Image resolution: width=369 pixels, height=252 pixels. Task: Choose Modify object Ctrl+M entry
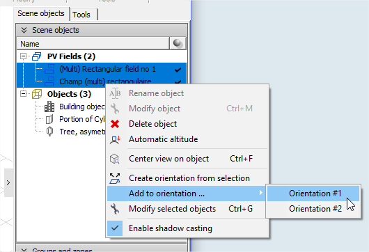(x=187, y=109)
